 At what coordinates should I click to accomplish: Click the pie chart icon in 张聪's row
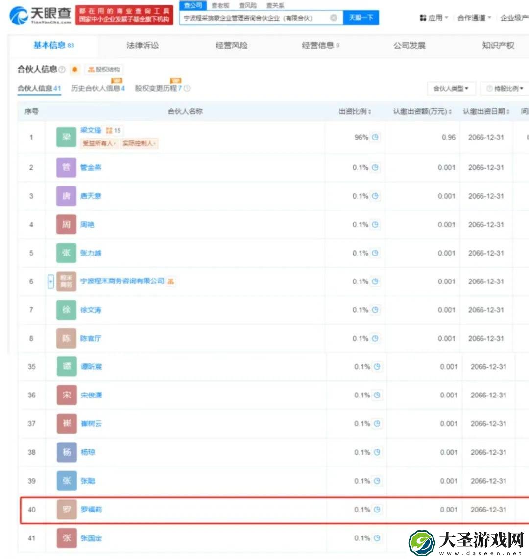377,481
